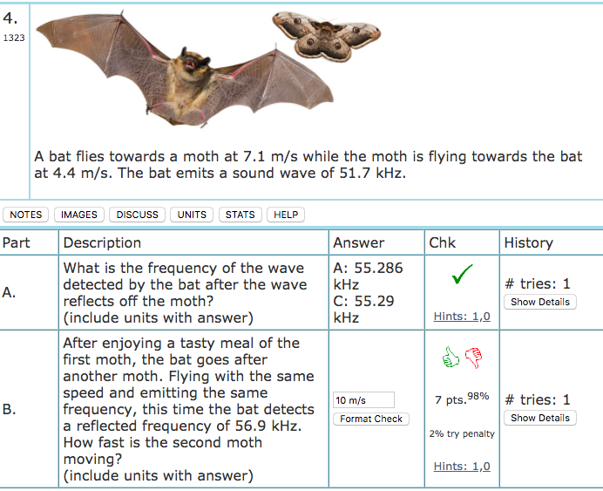Image resolution: width=603 pixels, height=491 pixels.
Task: Open the IMAGES section
Action: (79, 215)
